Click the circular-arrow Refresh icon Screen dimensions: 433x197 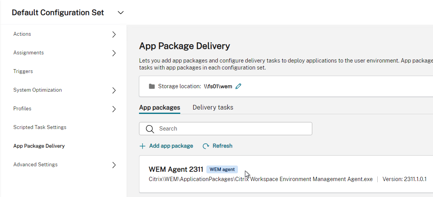pyautogui.click(x=206, y=146)
